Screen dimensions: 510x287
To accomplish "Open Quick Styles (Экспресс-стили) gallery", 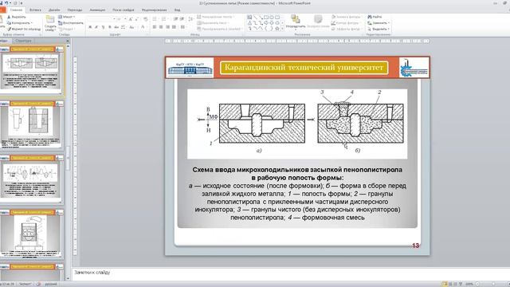I will coord(318,22).
